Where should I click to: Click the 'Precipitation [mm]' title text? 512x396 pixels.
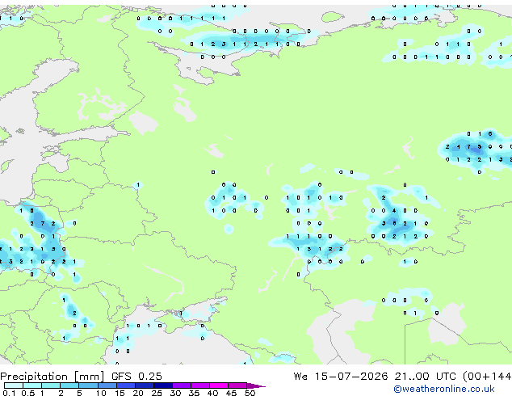(52, 377)
